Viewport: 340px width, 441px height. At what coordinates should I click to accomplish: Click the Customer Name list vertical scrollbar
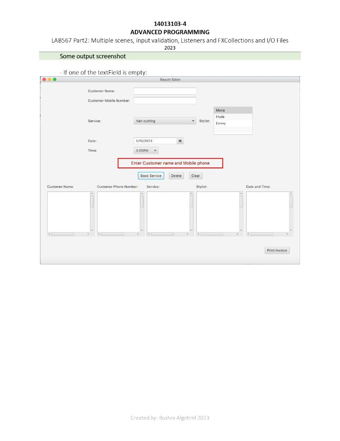(x=92, y=212)
